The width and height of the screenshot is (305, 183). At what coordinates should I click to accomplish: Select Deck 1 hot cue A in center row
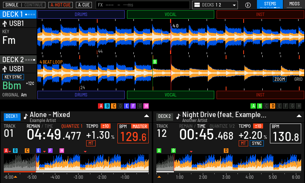click(x=101, y=106)
